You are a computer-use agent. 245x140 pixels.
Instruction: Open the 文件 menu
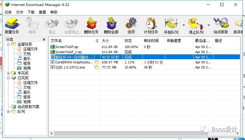20,12
